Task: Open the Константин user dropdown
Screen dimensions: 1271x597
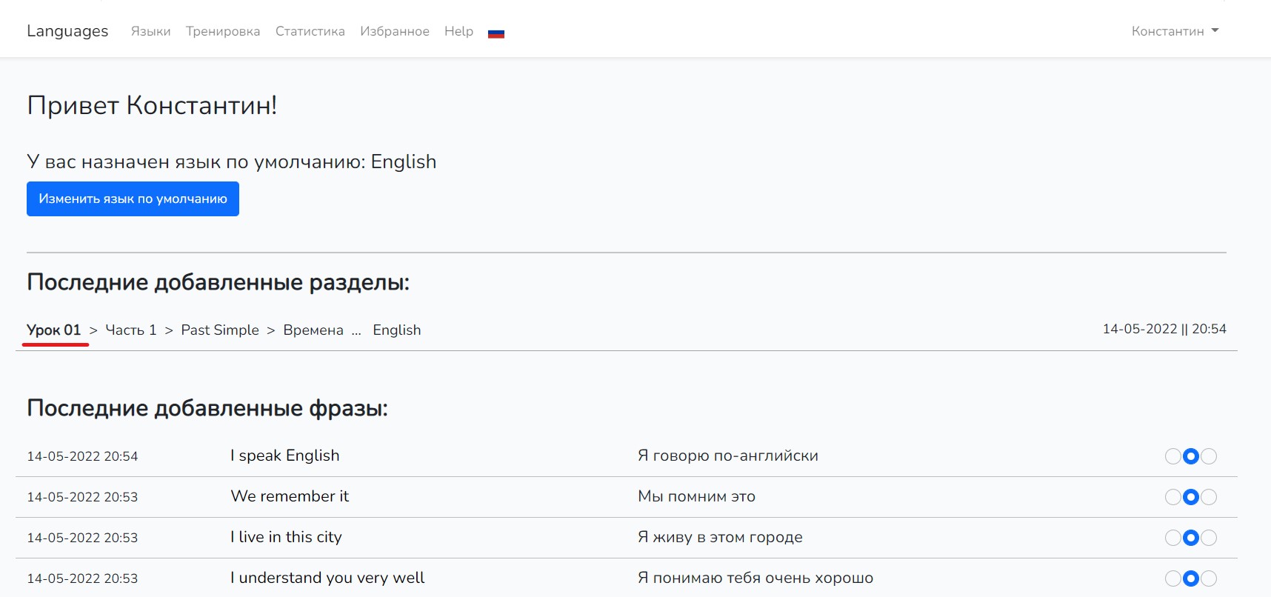Action: click(1174, 31)
